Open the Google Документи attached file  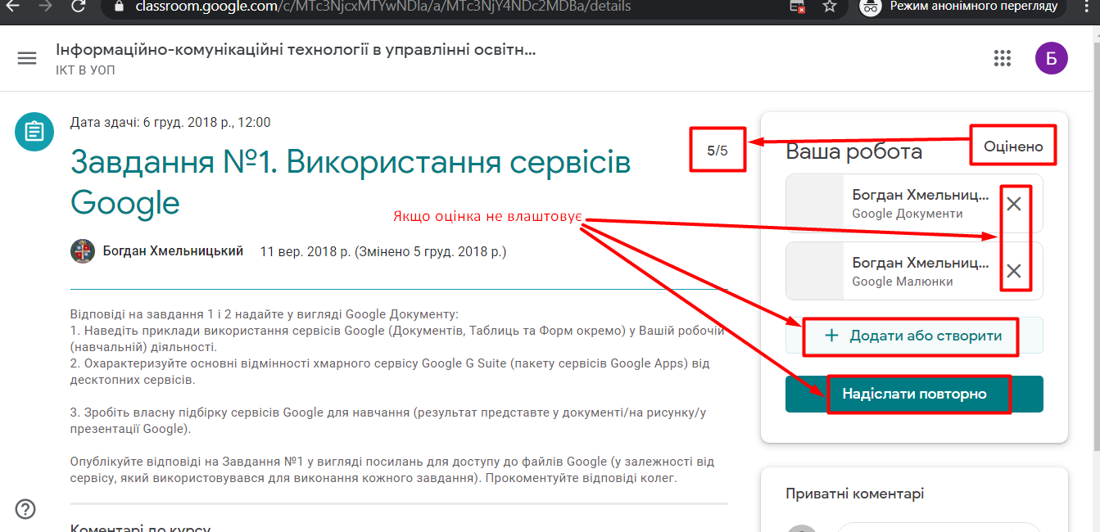pos(914,204)
